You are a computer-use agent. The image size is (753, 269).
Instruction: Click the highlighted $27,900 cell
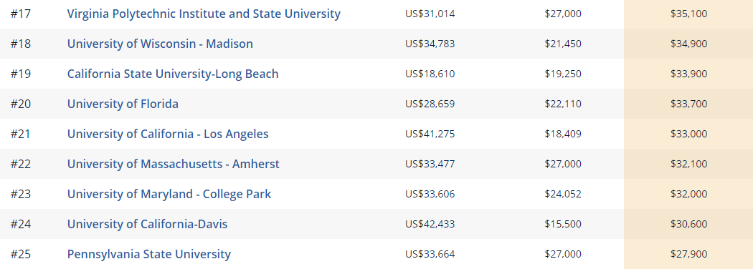click(688, 254)
